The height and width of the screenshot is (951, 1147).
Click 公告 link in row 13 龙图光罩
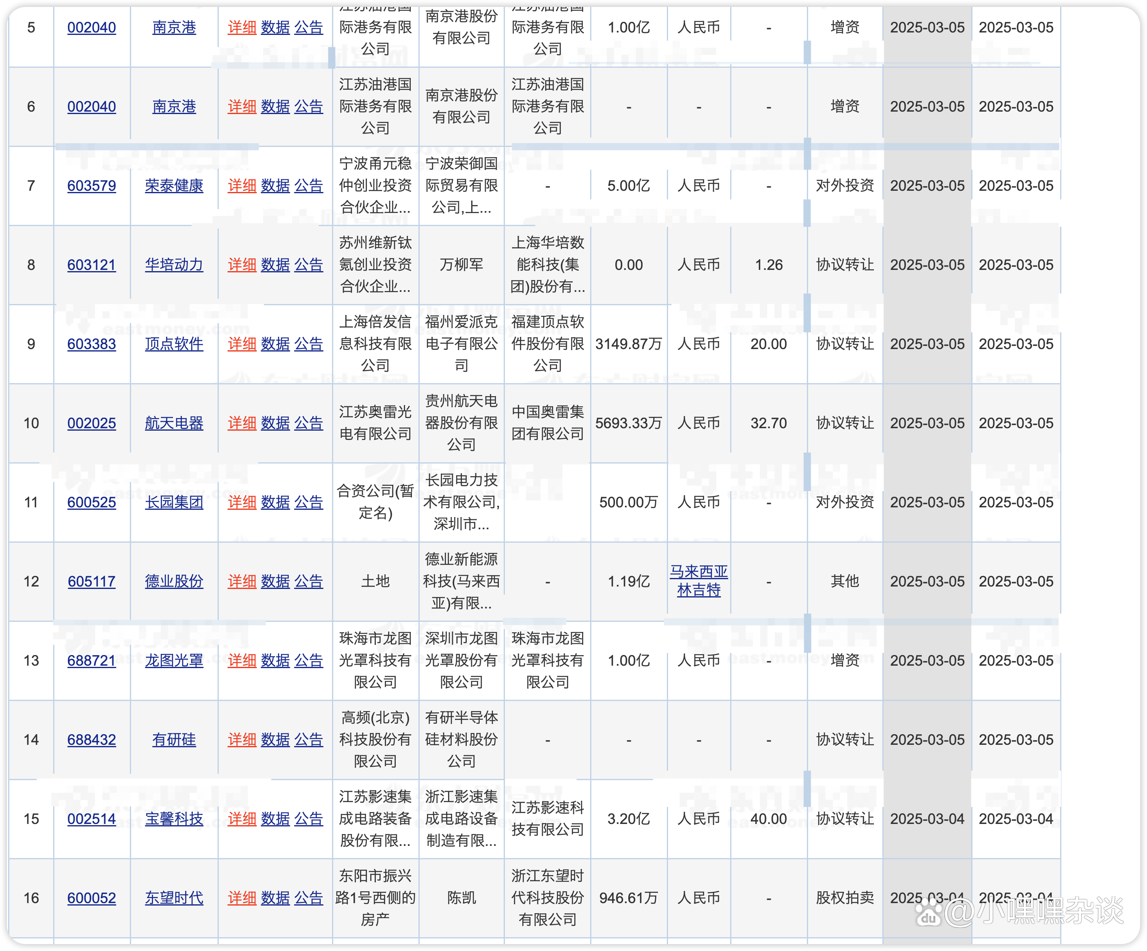coord(308,660)
